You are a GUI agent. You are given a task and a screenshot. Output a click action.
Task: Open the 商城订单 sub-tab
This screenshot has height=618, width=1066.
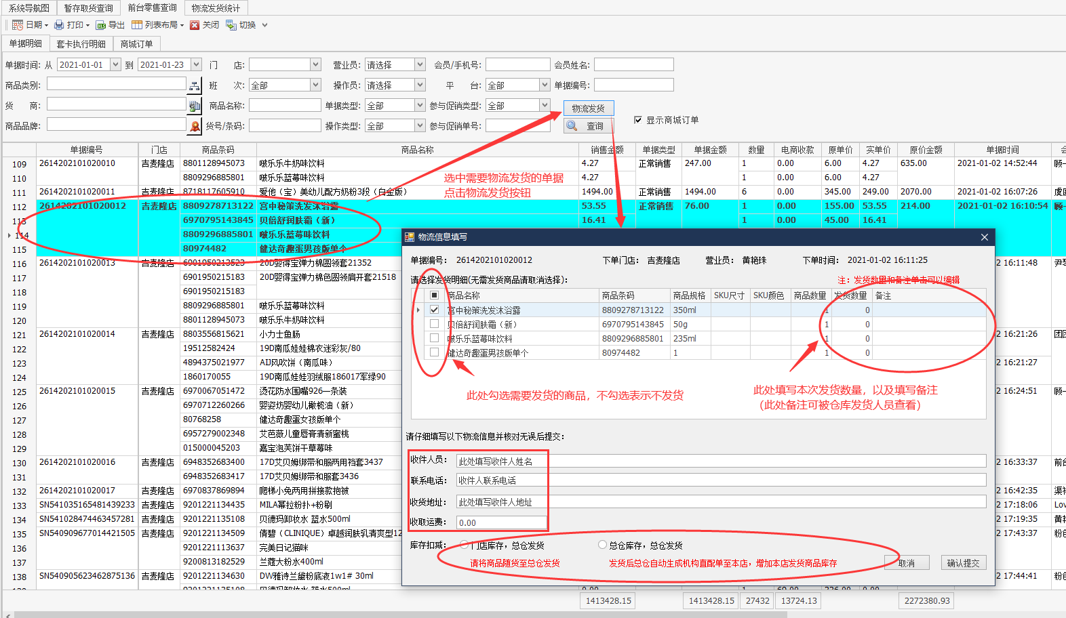pos(136,44)
